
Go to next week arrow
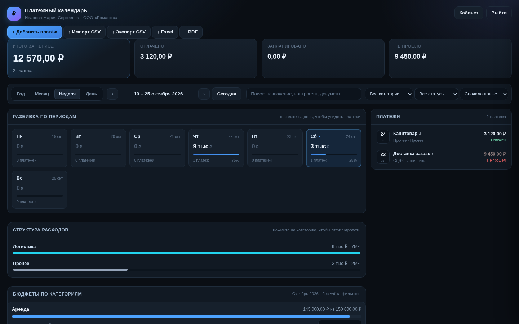point(204,94)
